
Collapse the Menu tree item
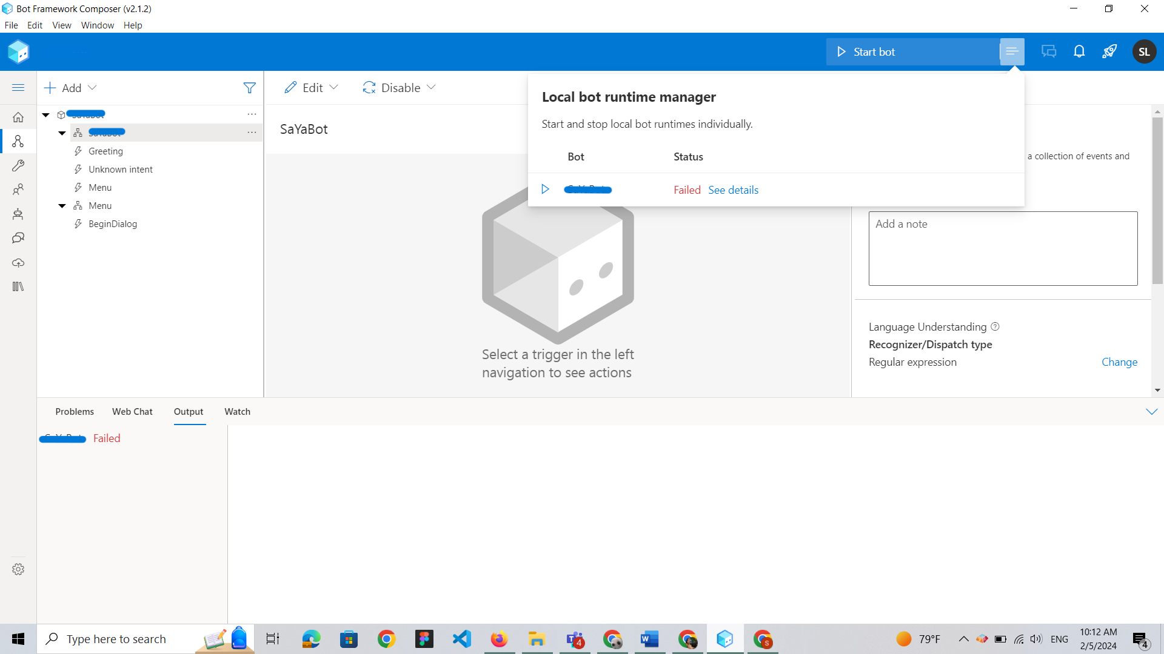(63, 205)
